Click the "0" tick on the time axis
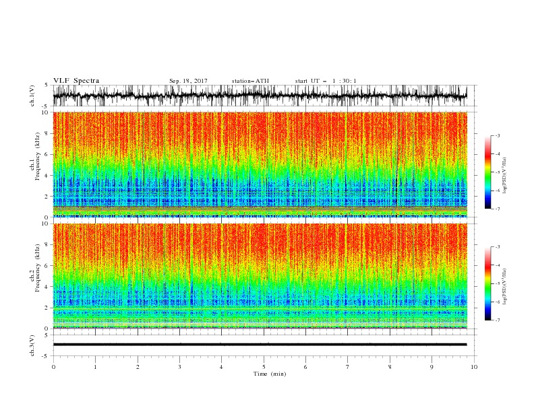This screenshot has height=412, width=534. [53, 367]
